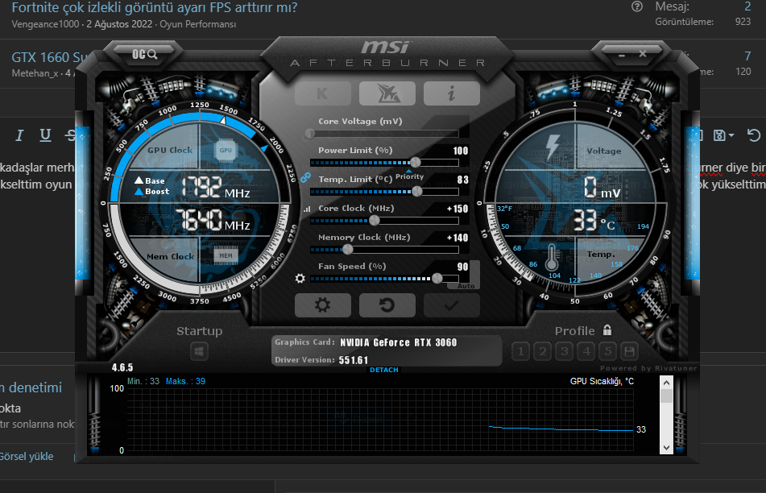Click the Core Clock +150 value
This screenshot has height=493, width=766.
click(x=458, y=209)
